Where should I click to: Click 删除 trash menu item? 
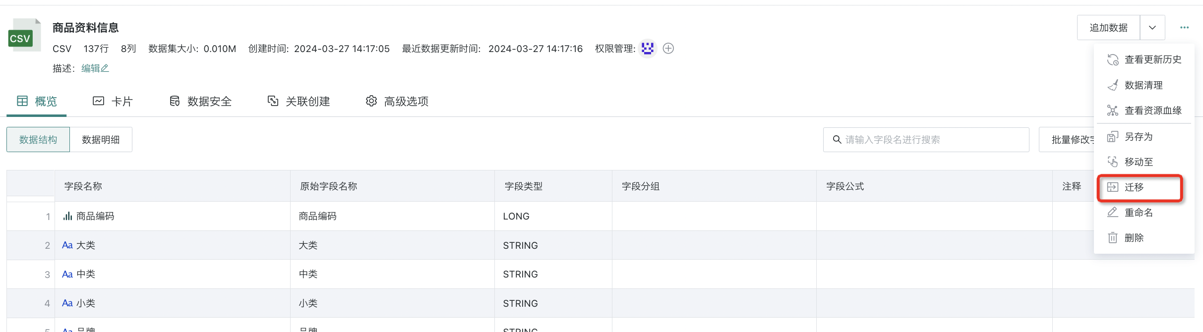1134,238
